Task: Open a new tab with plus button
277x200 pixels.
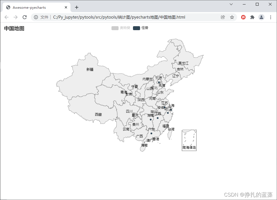Action: [77, 7]
